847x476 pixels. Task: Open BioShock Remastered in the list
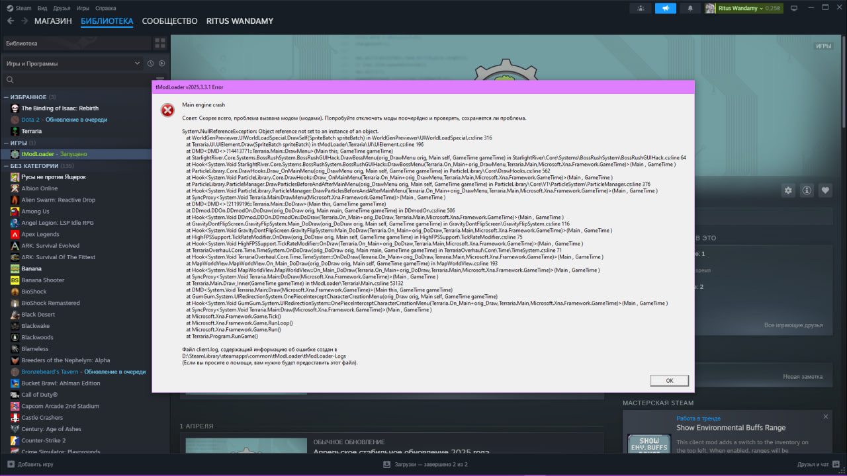50,303
